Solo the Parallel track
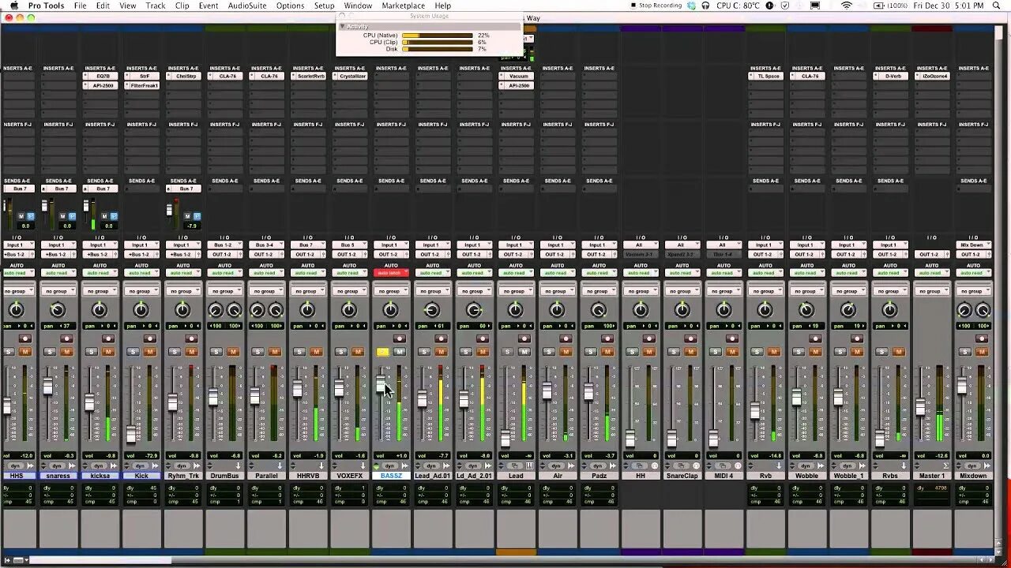Image resolution: width=1011 pixels, height=568 pixels. point(257,352)
